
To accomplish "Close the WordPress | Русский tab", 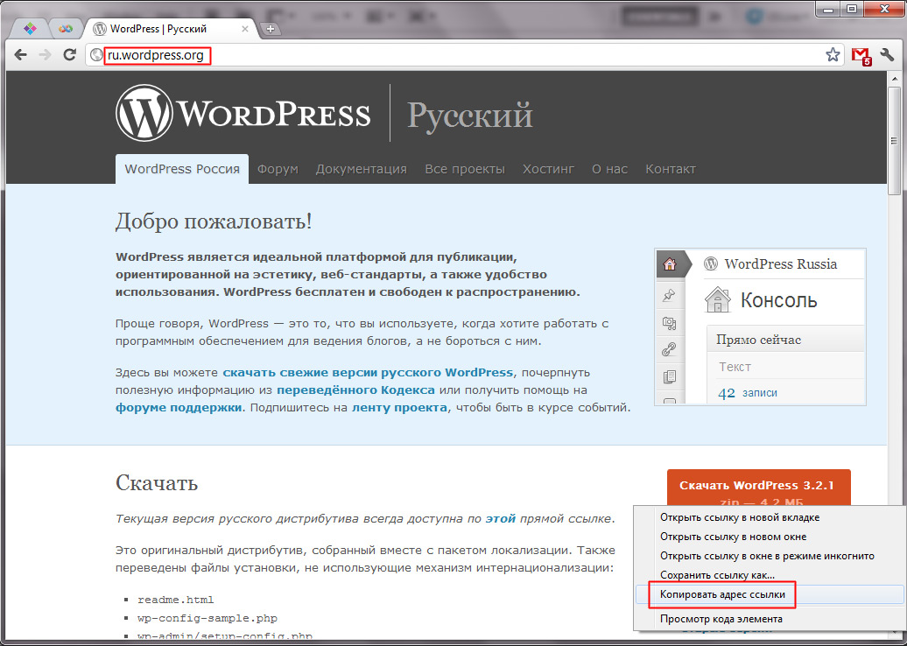I will [x=245, y=29].
